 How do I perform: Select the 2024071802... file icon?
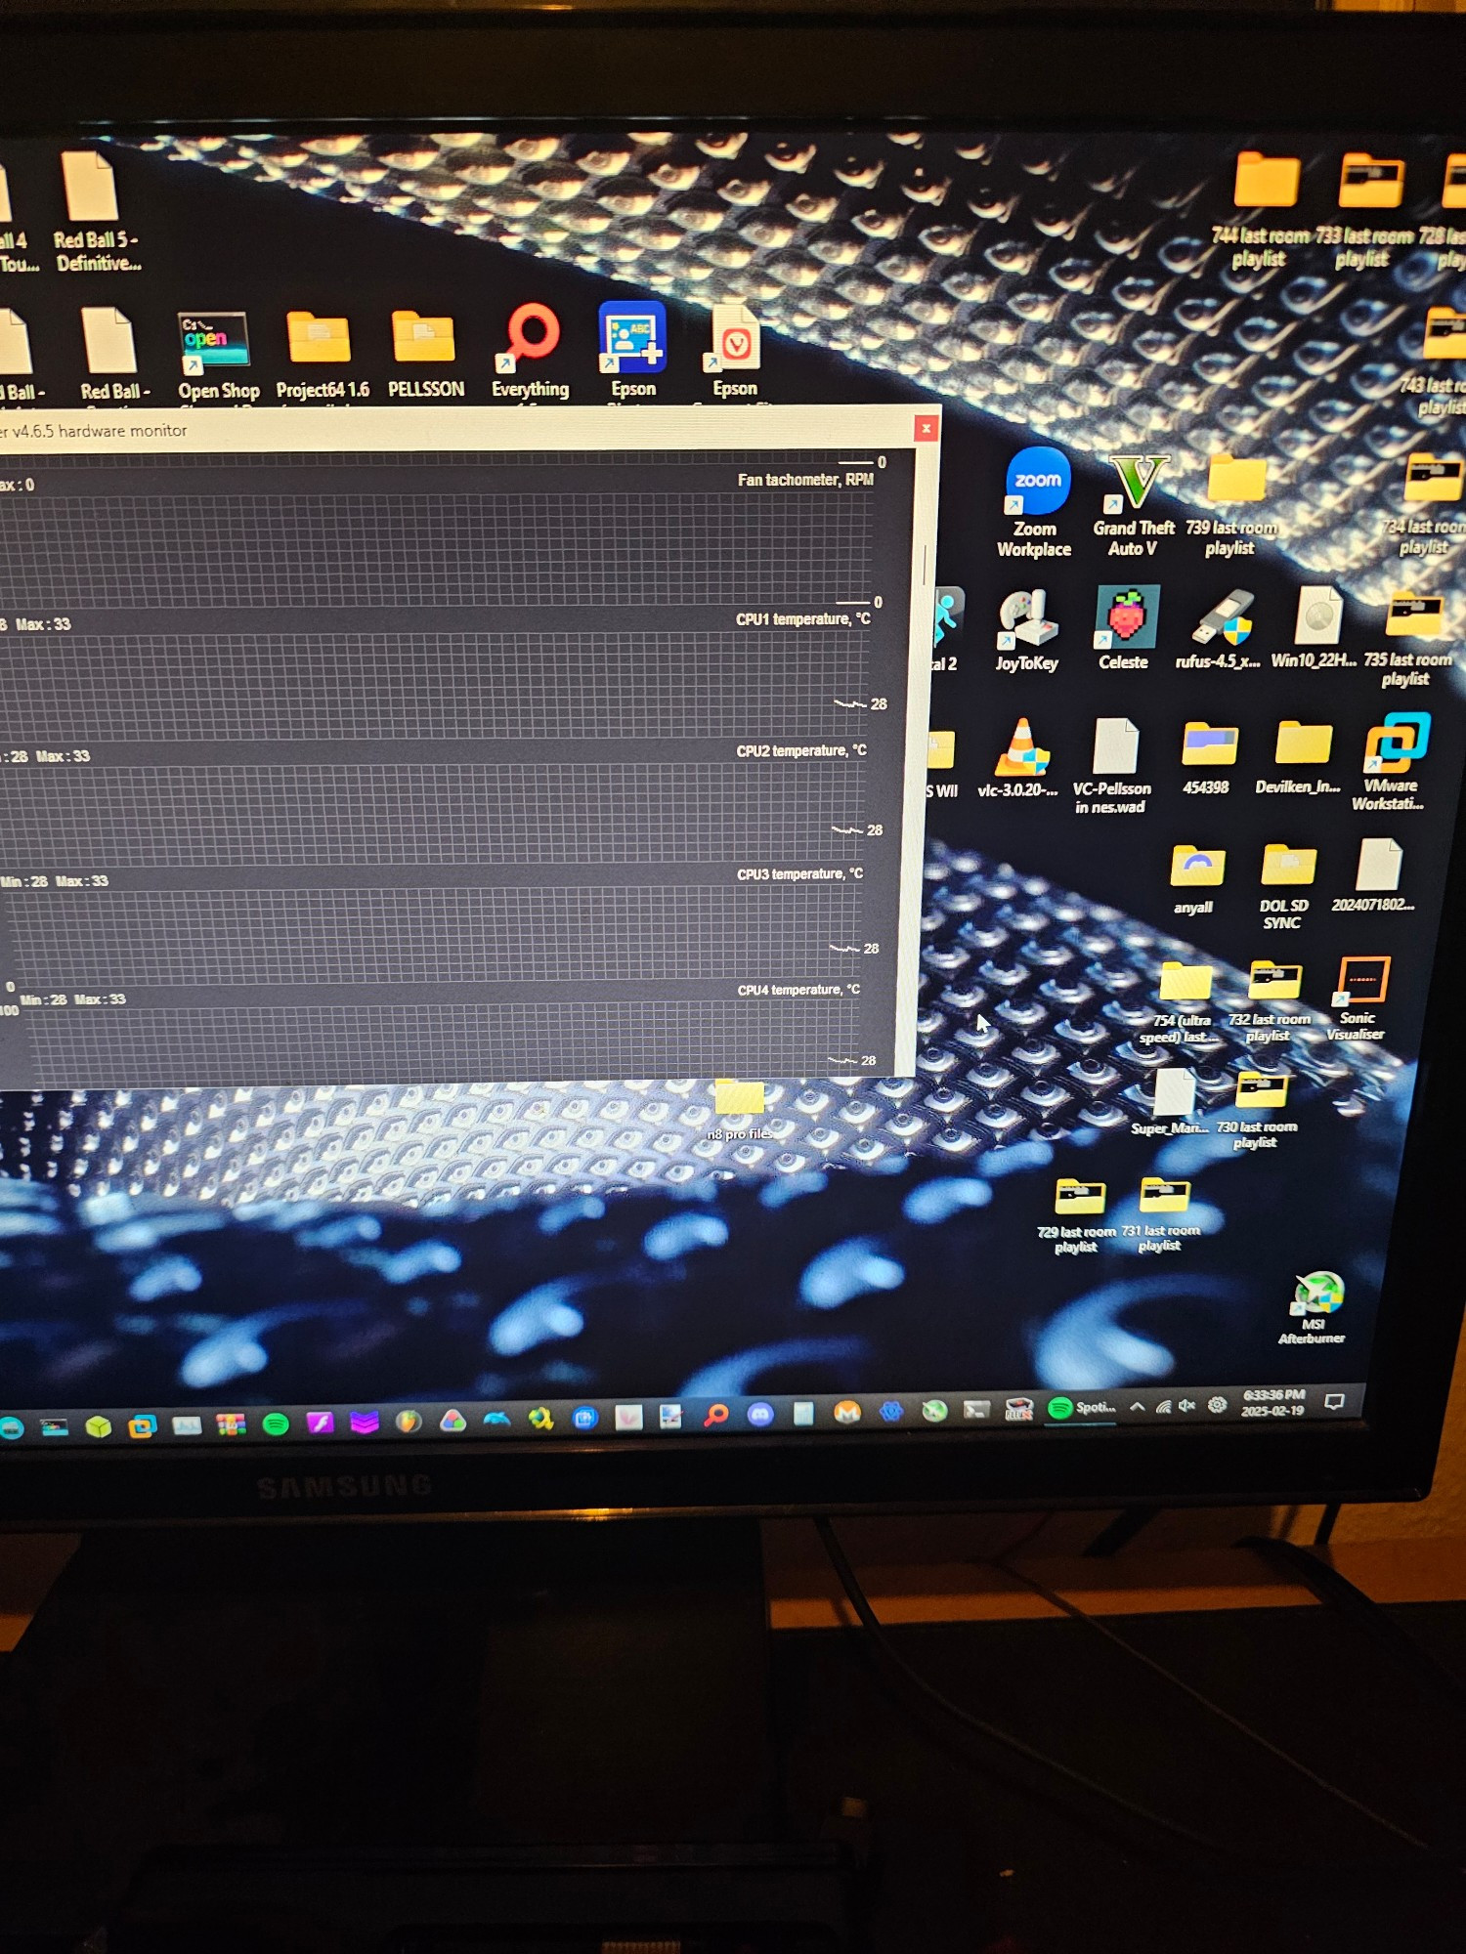[x=1374, y=875]
